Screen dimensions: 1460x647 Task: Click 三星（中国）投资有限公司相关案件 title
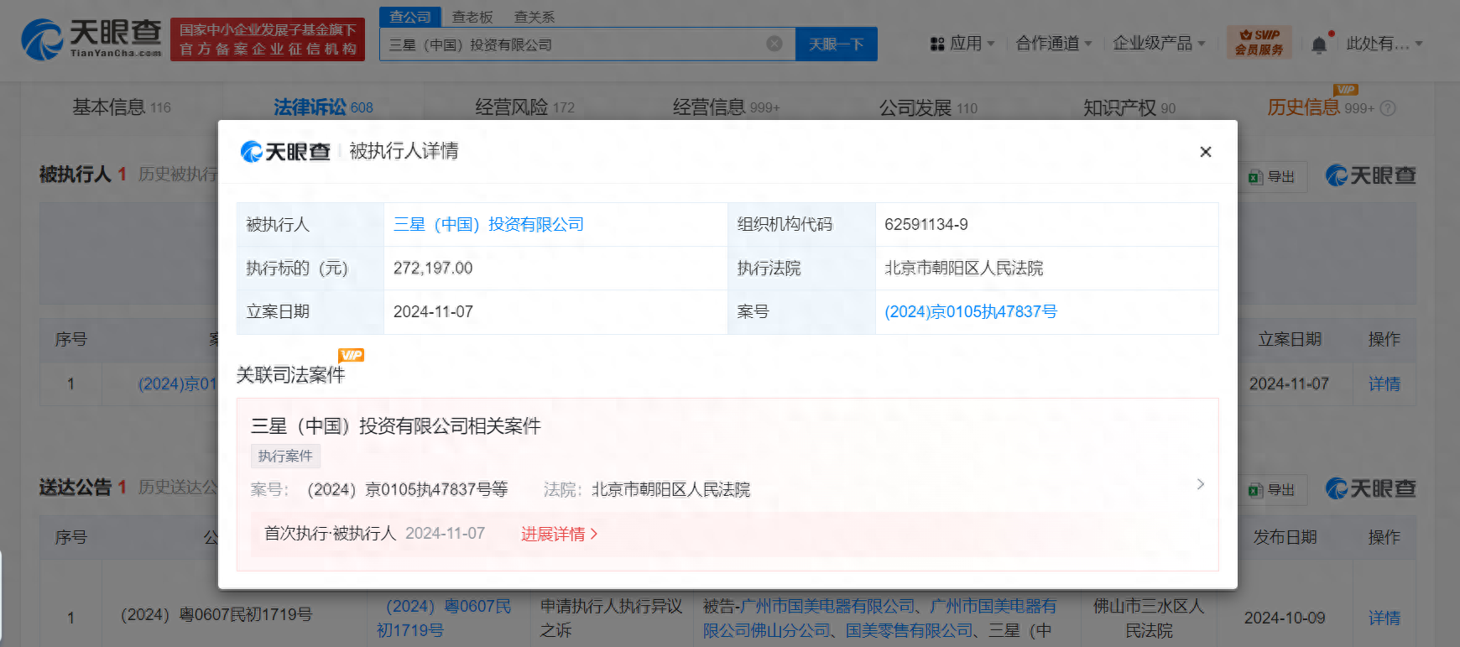coord(395,425)
